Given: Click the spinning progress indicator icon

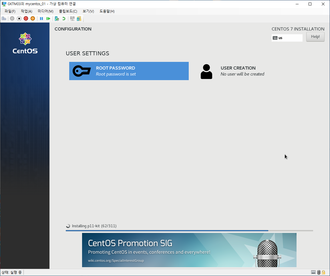Looking at the screenshot, I should tap(68, 226).
